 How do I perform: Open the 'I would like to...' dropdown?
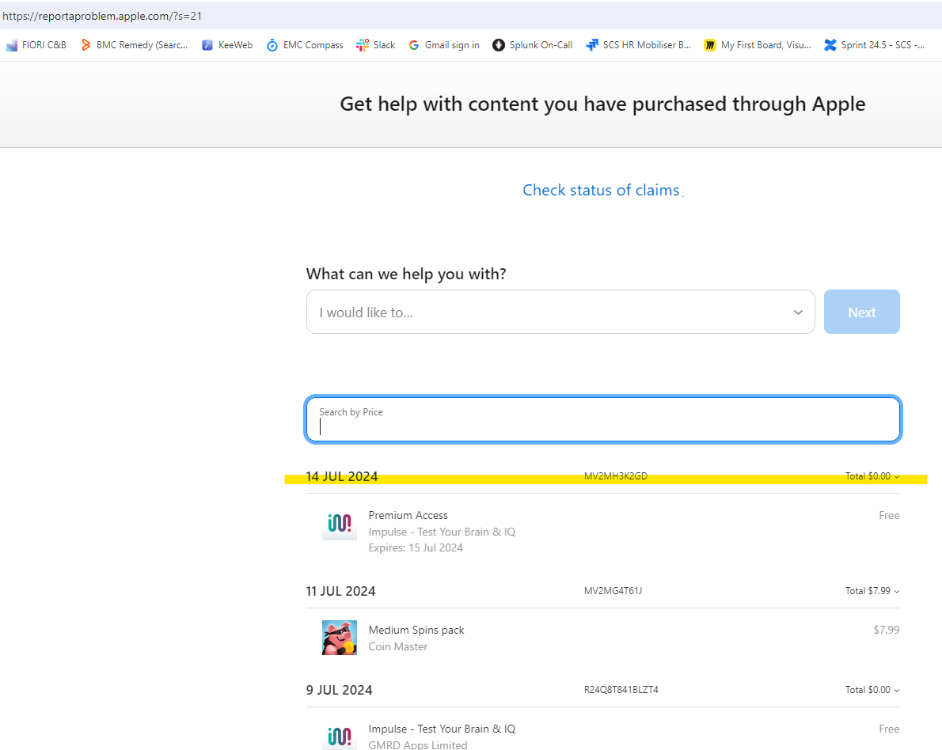coord(560,312)
